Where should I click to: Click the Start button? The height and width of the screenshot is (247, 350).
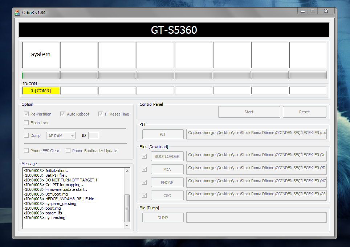[249, 112]
